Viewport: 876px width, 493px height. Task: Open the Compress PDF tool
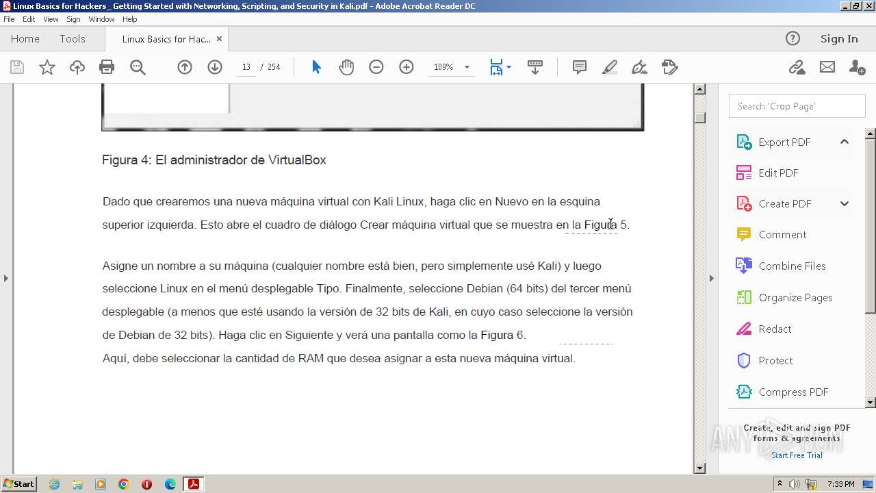click(793, 392)
